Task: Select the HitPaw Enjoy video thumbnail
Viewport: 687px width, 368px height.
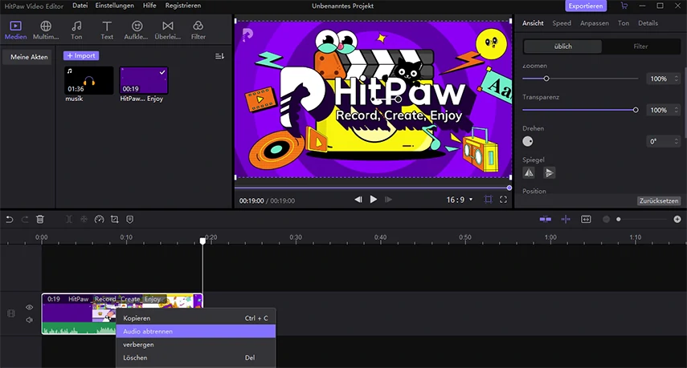Action: (x=144, y=80)
